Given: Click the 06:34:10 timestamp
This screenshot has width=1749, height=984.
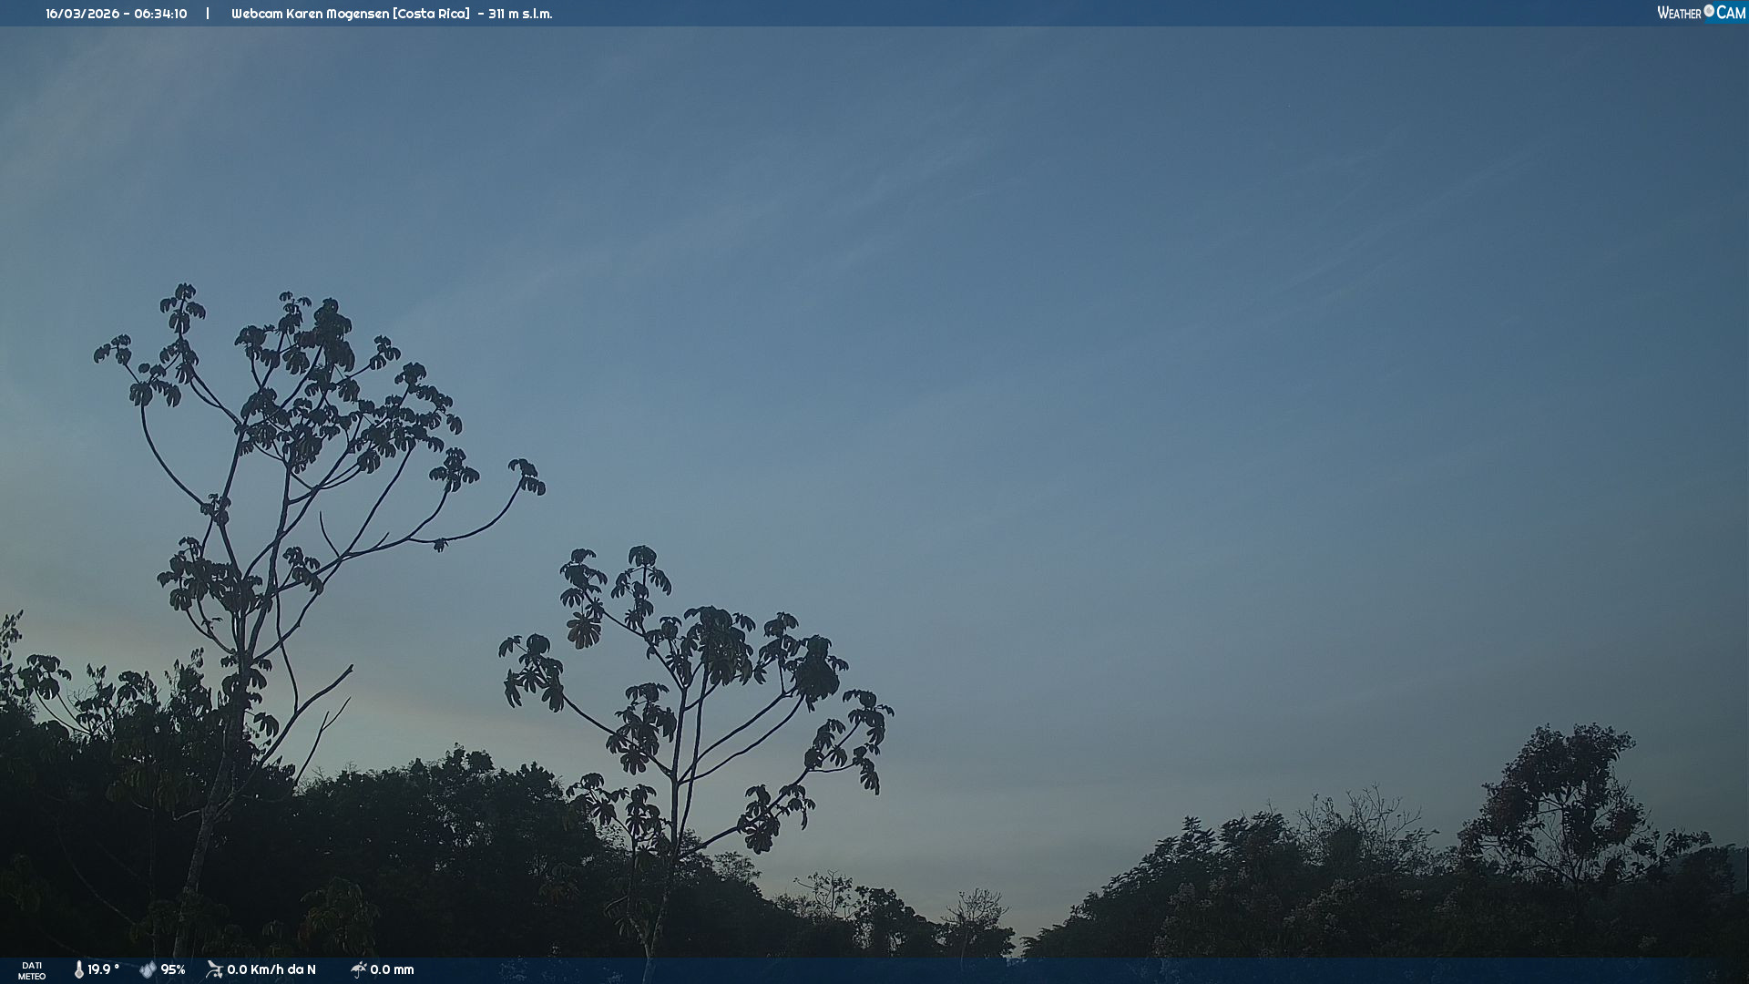Looking at the screenshot, I should tap(160, 14).
